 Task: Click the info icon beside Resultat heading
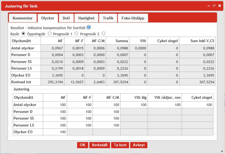89,27
